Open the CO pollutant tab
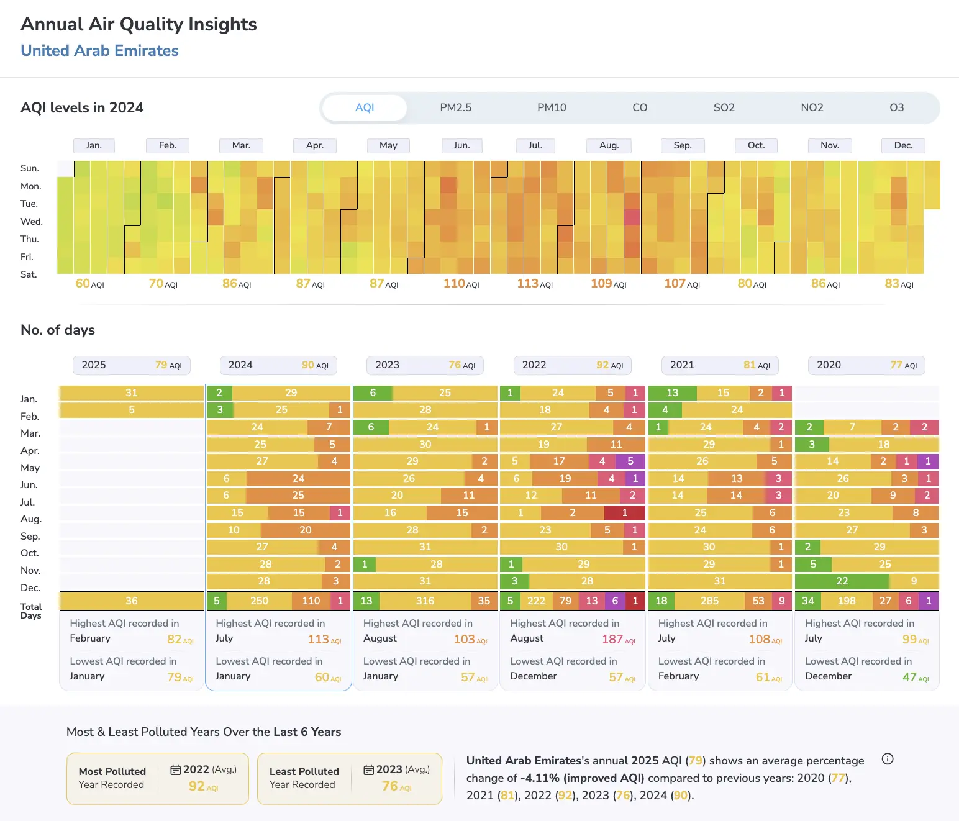This screenshot has width=959, height=821. click(640, 107)
